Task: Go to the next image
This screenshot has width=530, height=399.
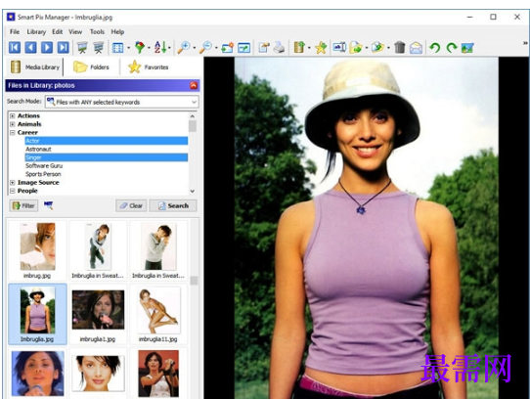Action: tap(47, 47)
